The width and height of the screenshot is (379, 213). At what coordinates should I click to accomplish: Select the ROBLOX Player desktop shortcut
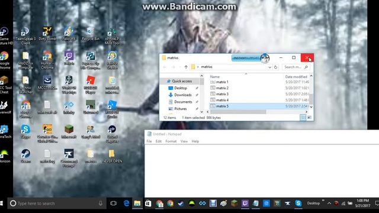tap(91, 85)
